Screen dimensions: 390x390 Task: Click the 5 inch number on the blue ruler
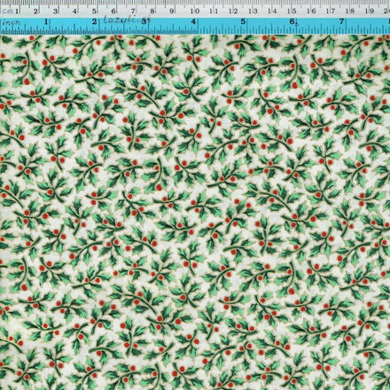pyautogui.click(x=243, y=22)
